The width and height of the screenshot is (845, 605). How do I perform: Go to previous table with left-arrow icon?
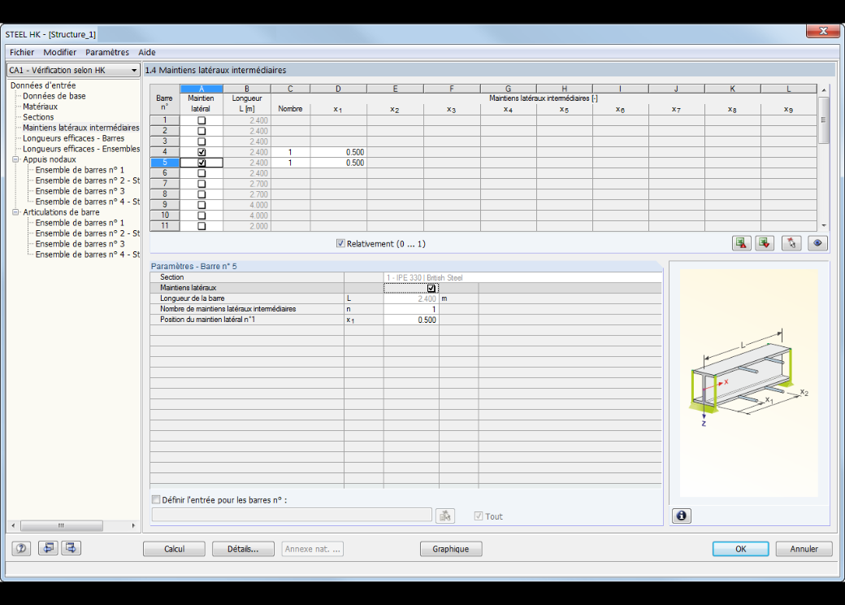pyautogui.click(x=48, y=548)
